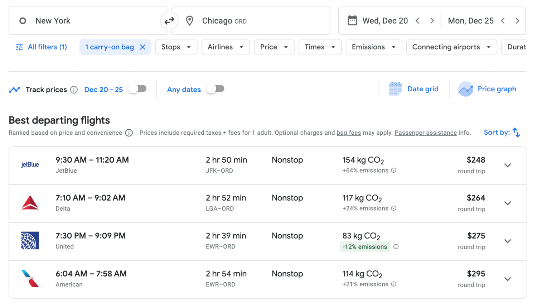Select the American Airlines logo
The image size is (537, 307).
(x=30, y=279)
